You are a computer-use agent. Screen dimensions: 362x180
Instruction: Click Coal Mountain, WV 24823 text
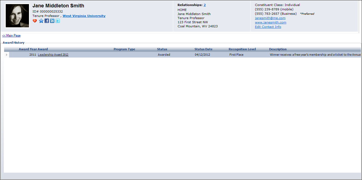point(198,26)
